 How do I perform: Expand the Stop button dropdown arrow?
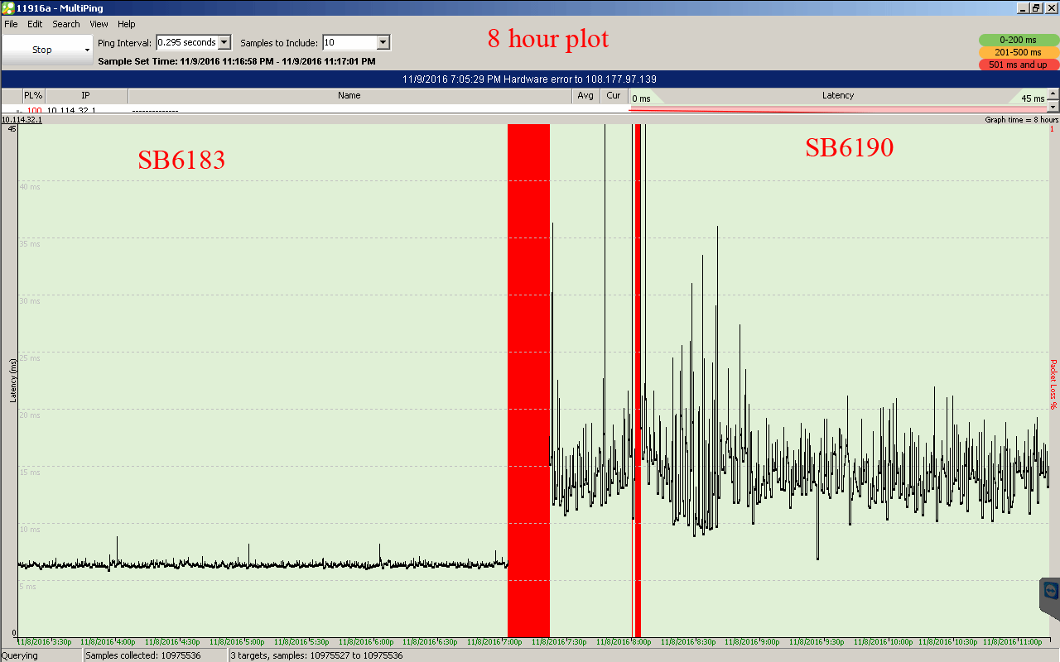tap(87, 50)
